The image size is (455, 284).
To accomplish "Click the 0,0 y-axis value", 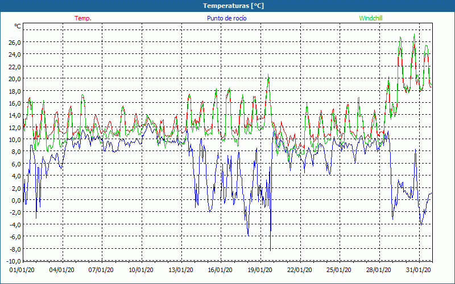I will [16, 201].
